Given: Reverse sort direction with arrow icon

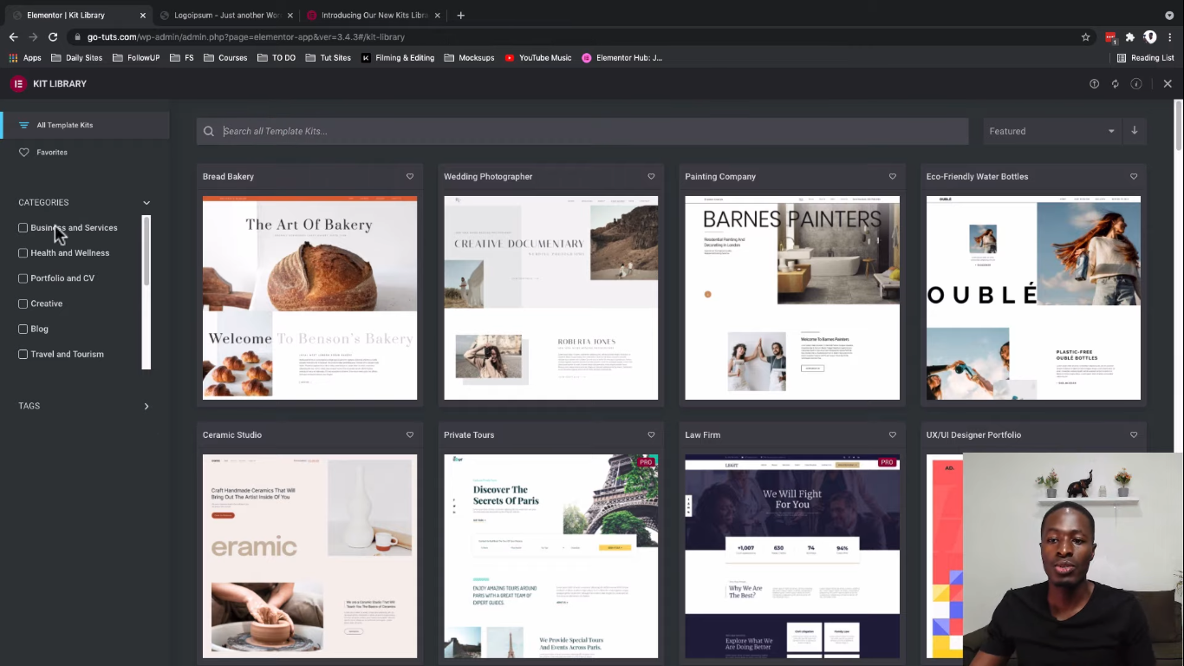Looking at the screenshot, I should pos(1135,131).
